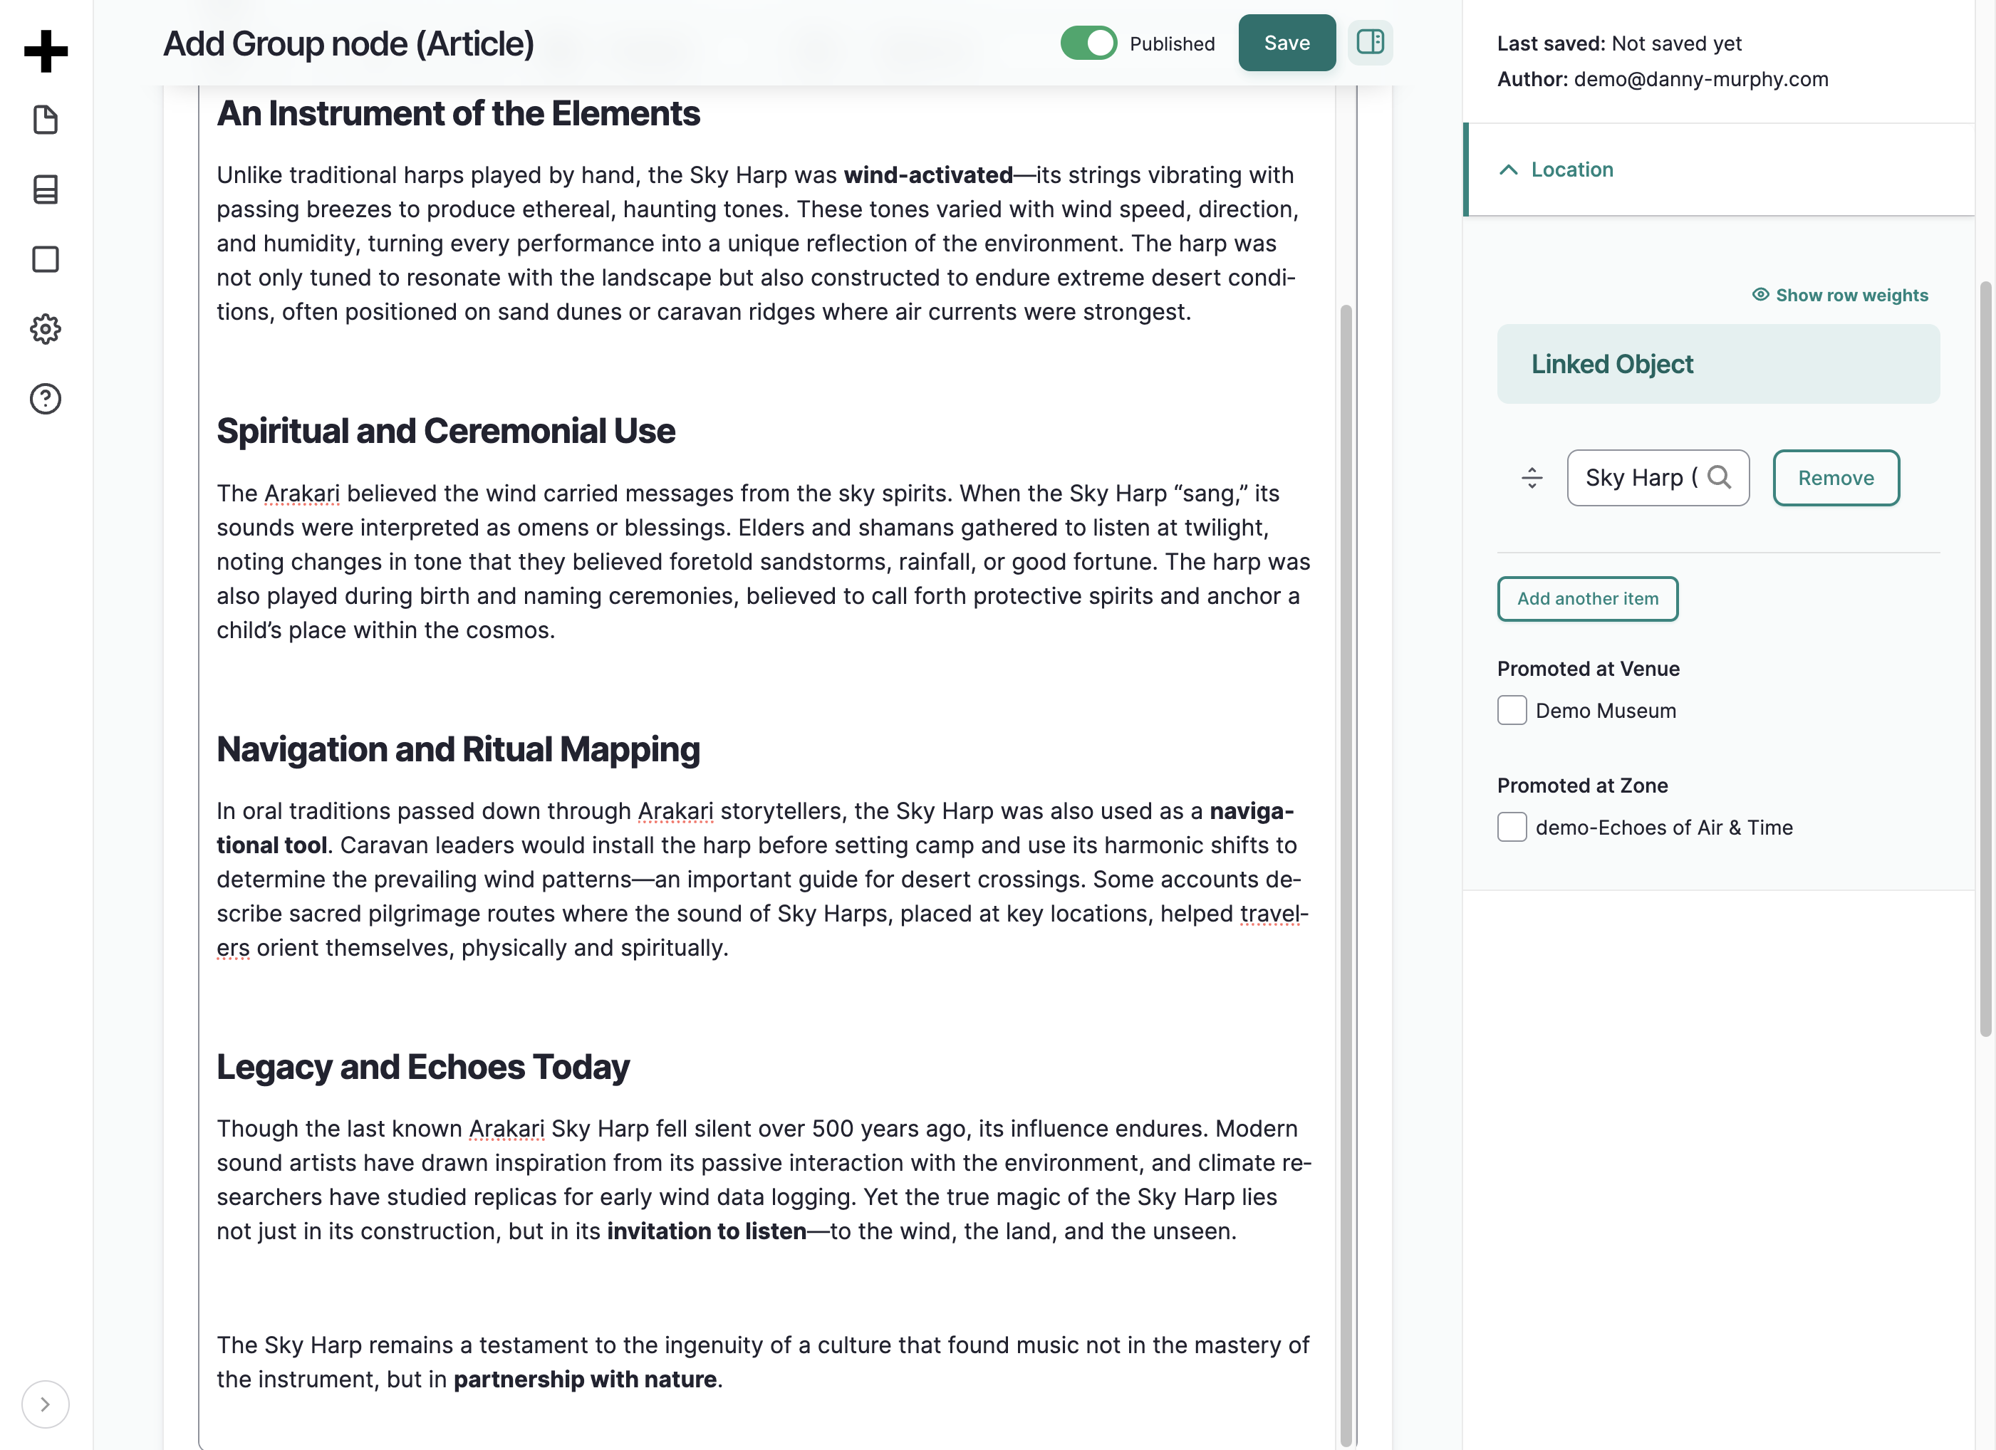This screenshot has width=1996, height=1450.
Task: Toggle the Published switch
Action: click(1088, 43)
